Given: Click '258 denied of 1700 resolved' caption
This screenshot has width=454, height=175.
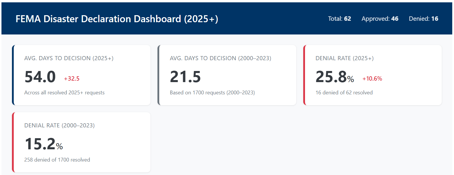Looking at the screenshot, I should 57,160.
